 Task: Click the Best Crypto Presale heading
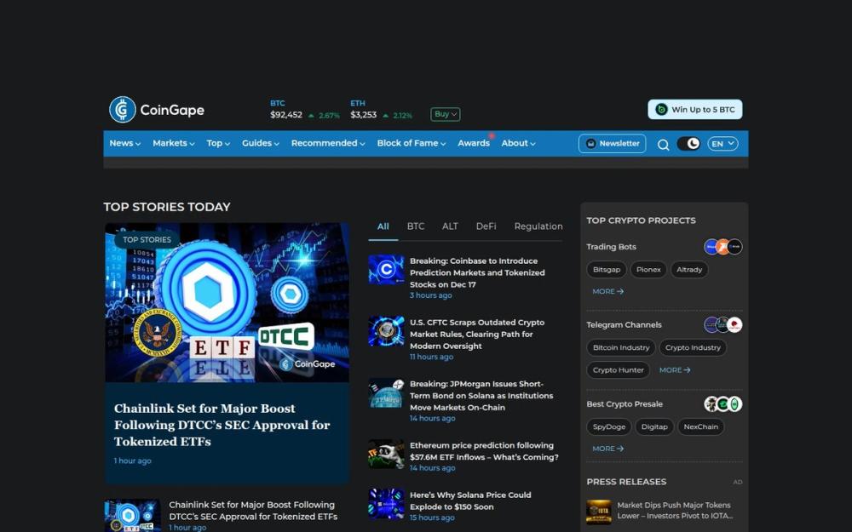click(625, 403)
